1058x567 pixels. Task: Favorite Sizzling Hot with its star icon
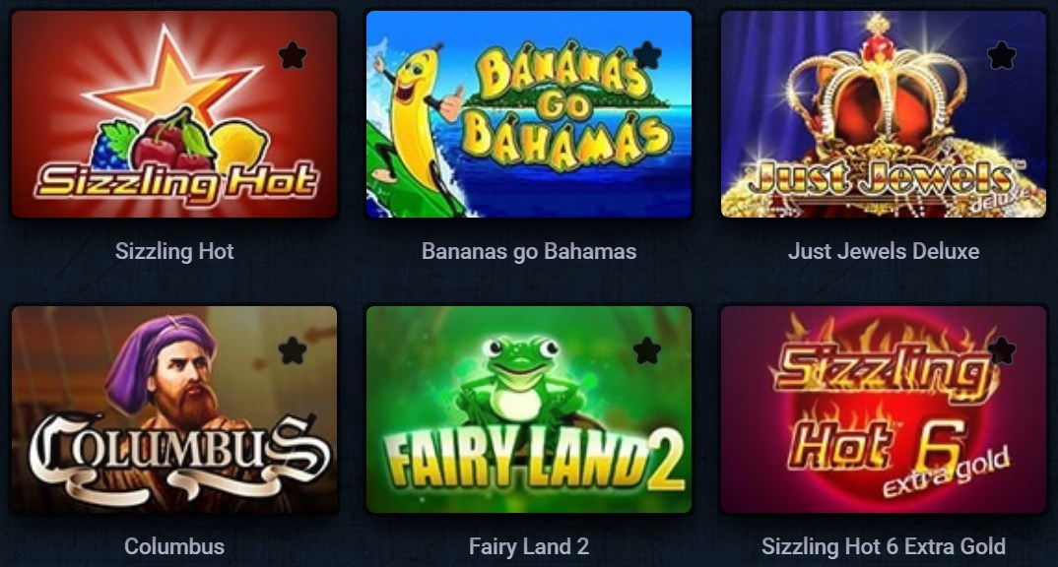(x=293, y=55)
